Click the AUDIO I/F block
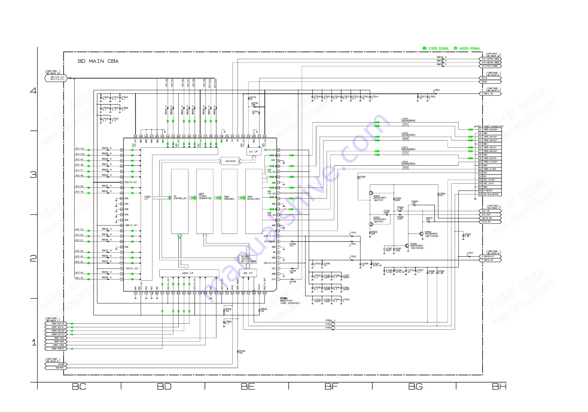Screen dimensions: 588x412 (189, 273)
